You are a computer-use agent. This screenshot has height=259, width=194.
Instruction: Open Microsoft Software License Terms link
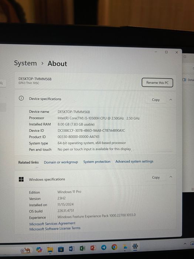pos(55,229)
